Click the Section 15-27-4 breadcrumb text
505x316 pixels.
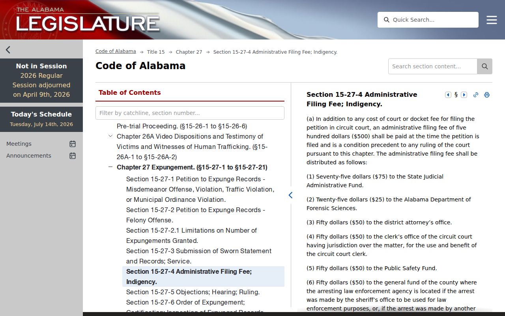275,52
